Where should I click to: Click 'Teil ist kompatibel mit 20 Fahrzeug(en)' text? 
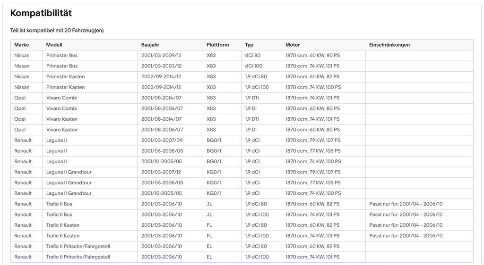click(x=57, y=31)
